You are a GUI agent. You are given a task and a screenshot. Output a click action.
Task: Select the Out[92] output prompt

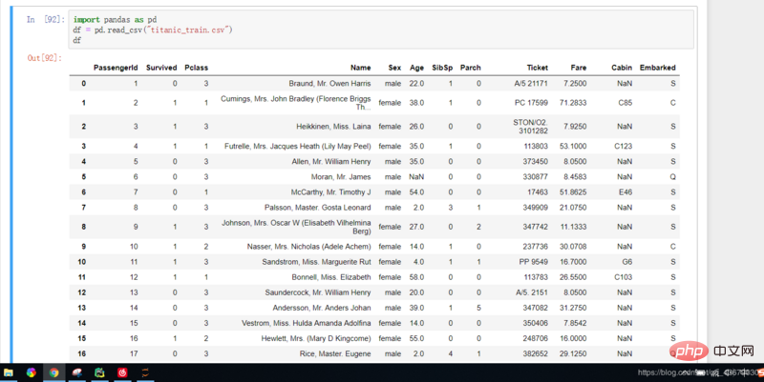tap(44, 58)
